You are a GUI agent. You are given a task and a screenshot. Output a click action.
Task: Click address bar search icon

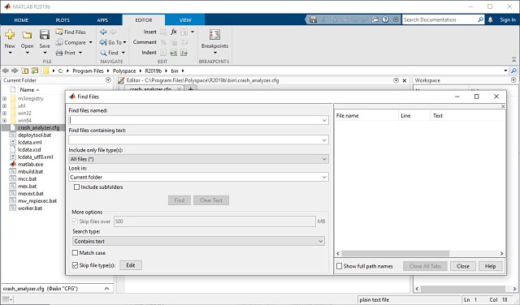513,71
